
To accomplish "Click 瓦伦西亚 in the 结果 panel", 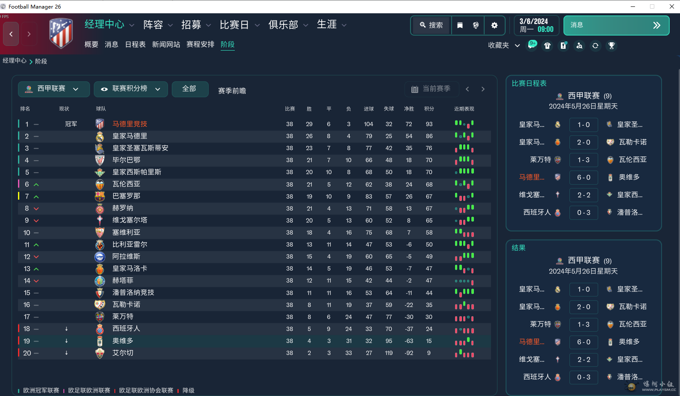I will [x=632, y=324].
